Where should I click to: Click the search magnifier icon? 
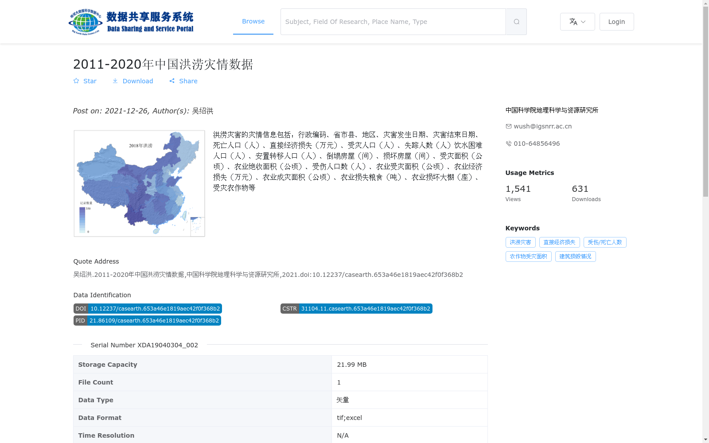pos(516,21)
